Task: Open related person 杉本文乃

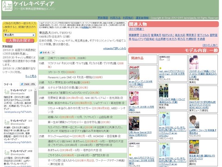Action: pos(172,39)
